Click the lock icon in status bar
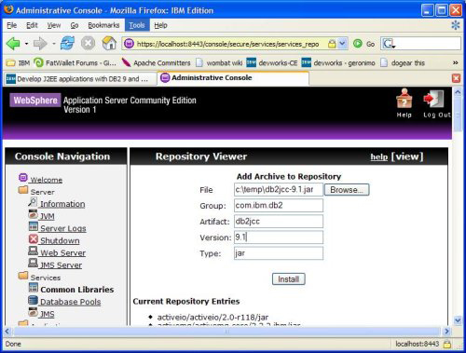Image resolution: width=466 pixels, height=353 pixels. point(447,344)
